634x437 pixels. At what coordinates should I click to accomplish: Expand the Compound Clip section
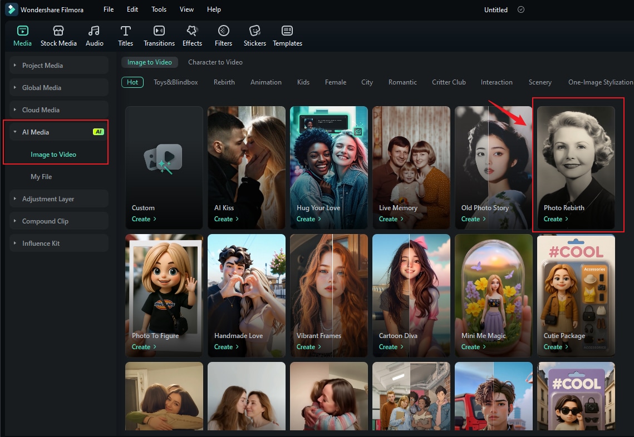click(x=15, y=221)
